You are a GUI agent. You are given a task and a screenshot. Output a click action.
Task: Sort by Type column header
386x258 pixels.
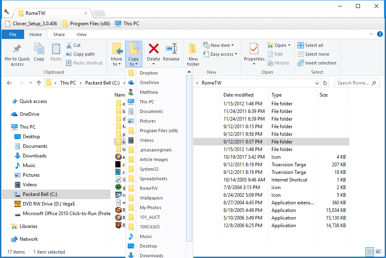click(276, 95)
